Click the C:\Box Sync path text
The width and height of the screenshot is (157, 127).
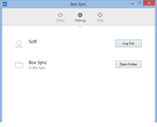pos(37,68)
